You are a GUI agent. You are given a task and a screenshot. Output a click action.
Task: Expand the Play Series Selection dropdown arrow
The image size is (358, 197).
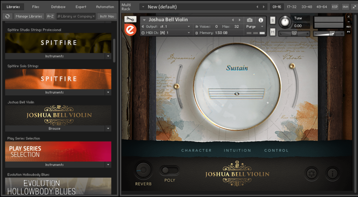108,165
